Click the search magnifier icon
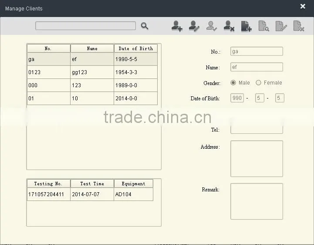314x245 pixels. point(145,26)
